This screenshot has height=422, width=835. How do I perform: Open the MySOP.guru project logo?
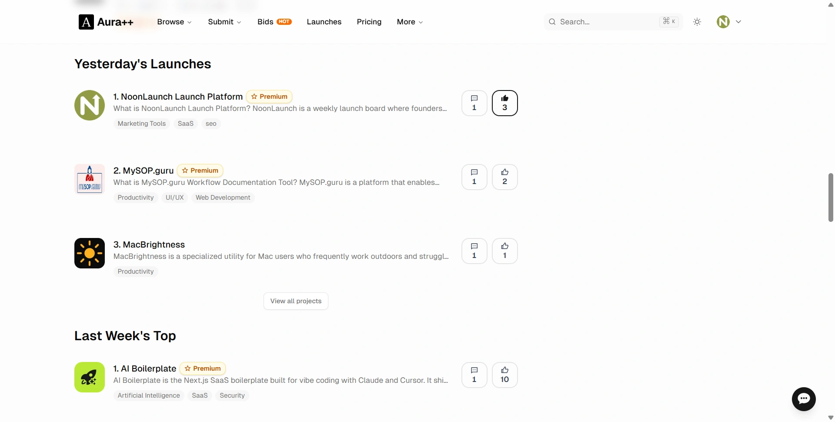click(90, 179)
